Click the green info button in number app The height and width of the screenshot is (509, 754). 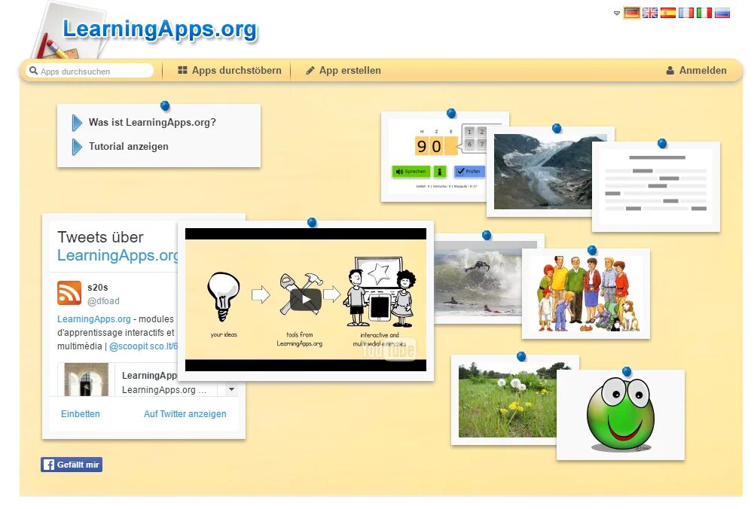click(x=439, y=172)
